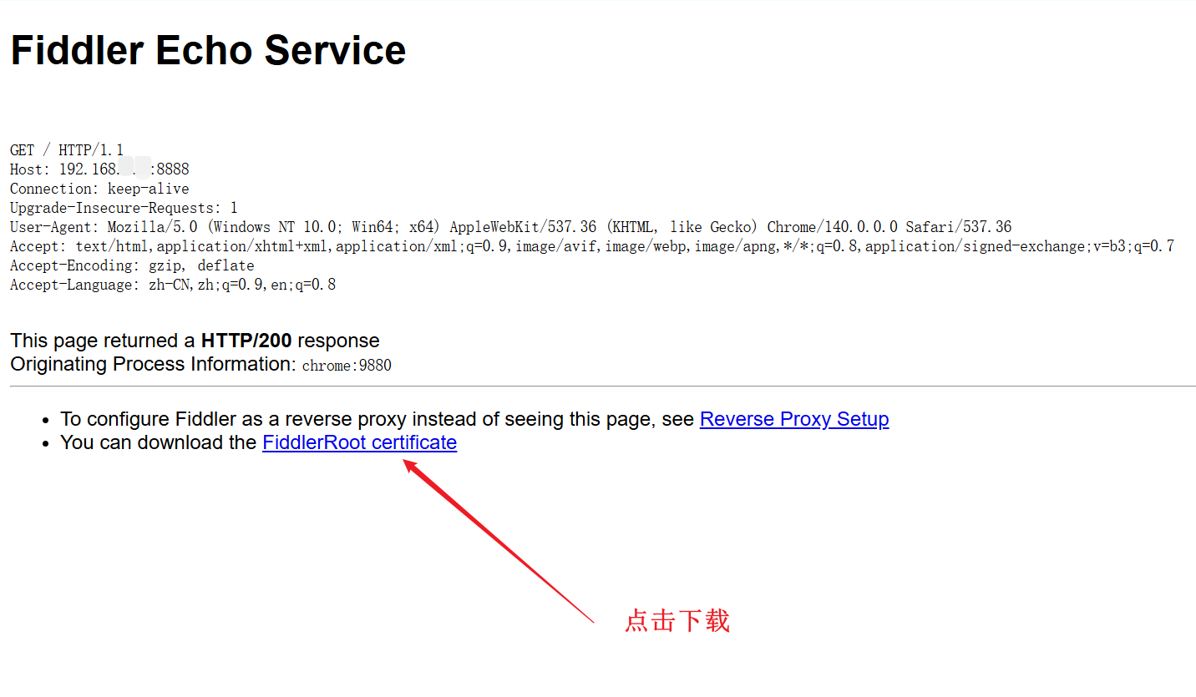This screenshot has width=1196, height=697.
Task: Click the User-Agent header line
Action: (510, 227)
